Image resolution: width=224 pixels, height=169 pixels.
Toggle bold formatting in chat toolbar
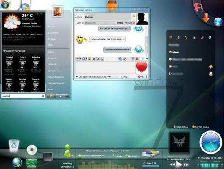94,59
